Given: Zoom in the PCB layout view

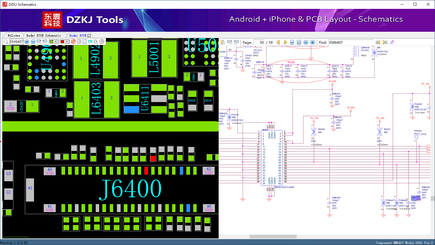Looking at the screenshot, I should click(27, 42).
